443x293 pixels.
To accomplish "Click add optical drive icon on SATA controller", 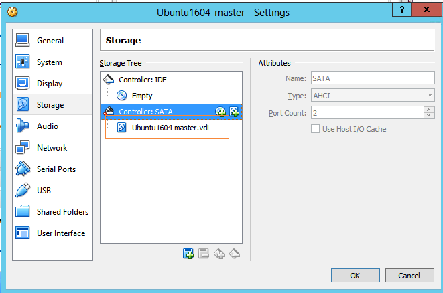I will (x=220, y=112).
